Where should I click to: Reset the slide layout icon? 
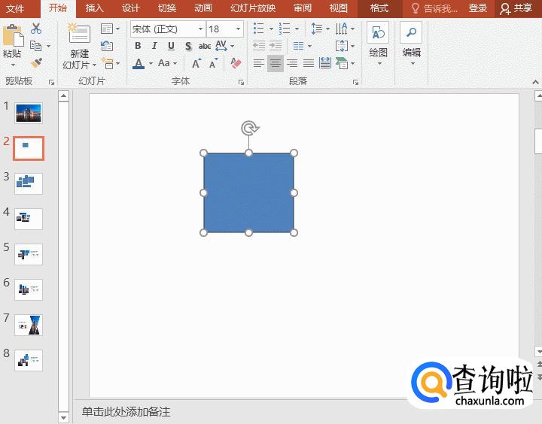click(x=107, y=46)
